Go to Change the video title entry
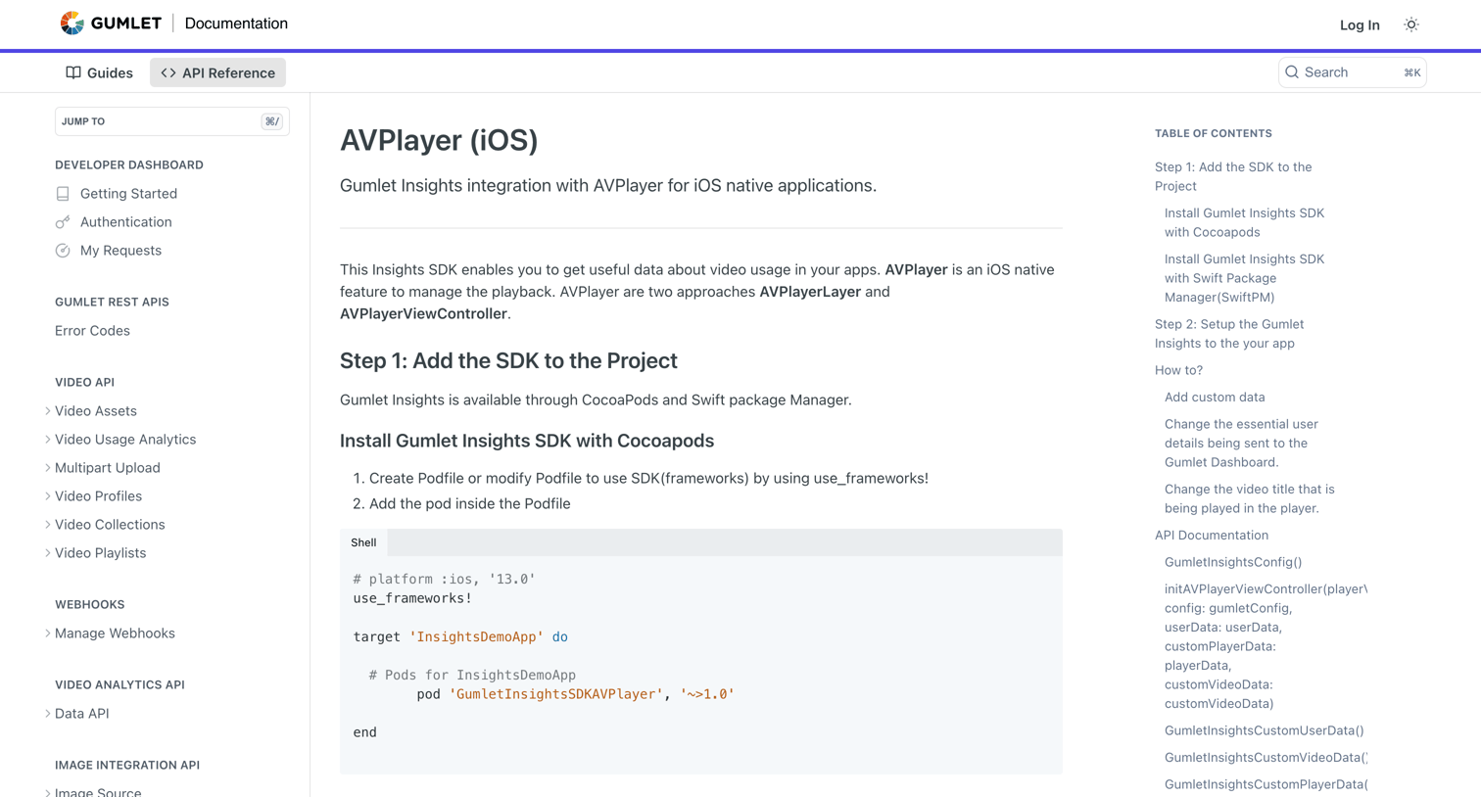1481x797 pixels. coord(1249,498)
